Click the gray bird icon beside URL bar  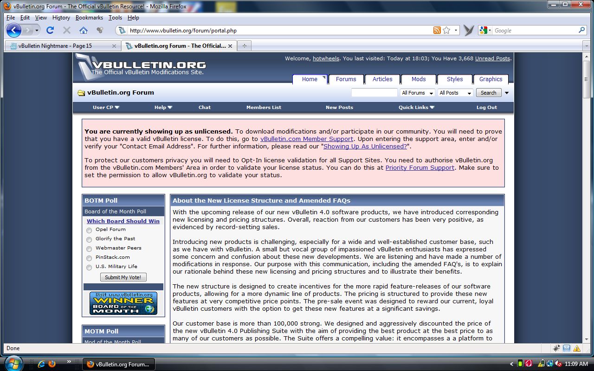[469, 30]
